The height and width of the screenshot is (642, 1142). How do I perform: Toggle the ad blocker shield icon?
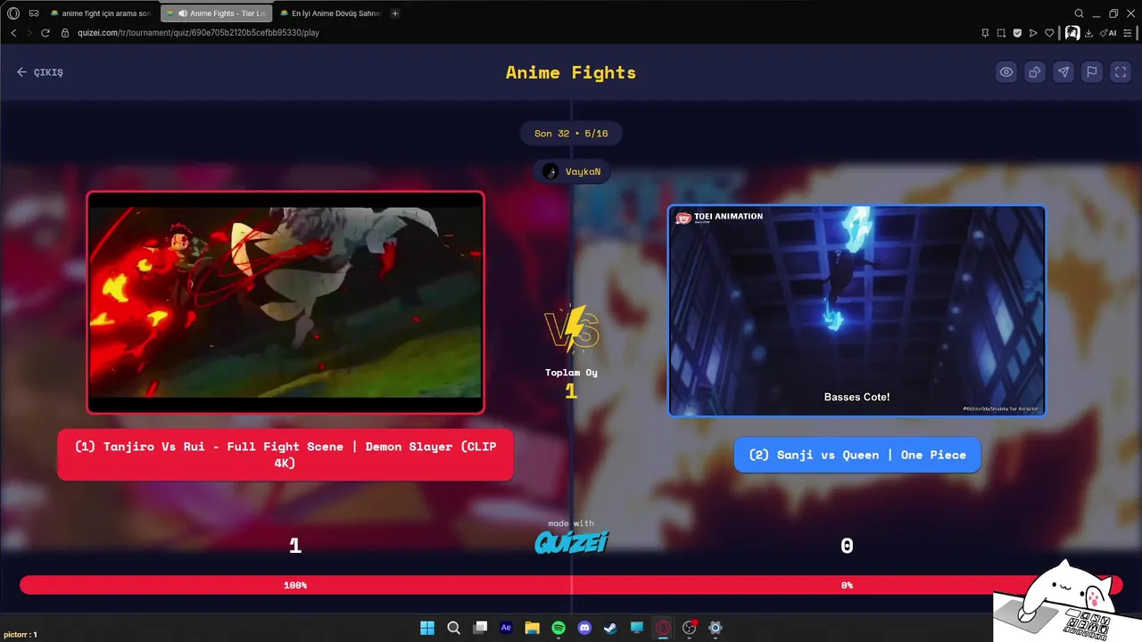[x=1017, y=33]
